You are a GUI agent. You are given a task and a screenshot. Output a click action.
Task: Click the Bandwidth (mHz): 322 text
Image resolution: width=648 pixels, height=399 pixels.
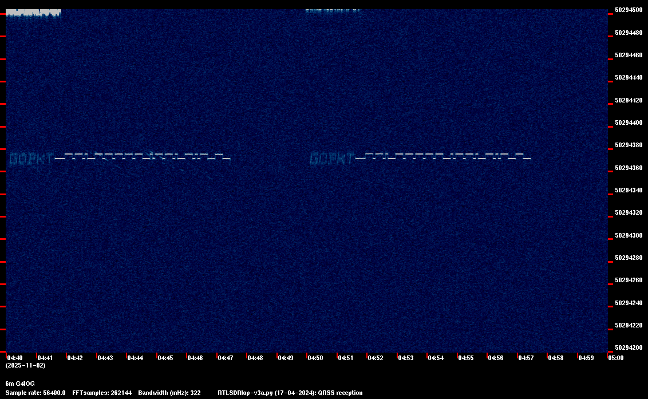pyautogui.click(x=169, y=393)
